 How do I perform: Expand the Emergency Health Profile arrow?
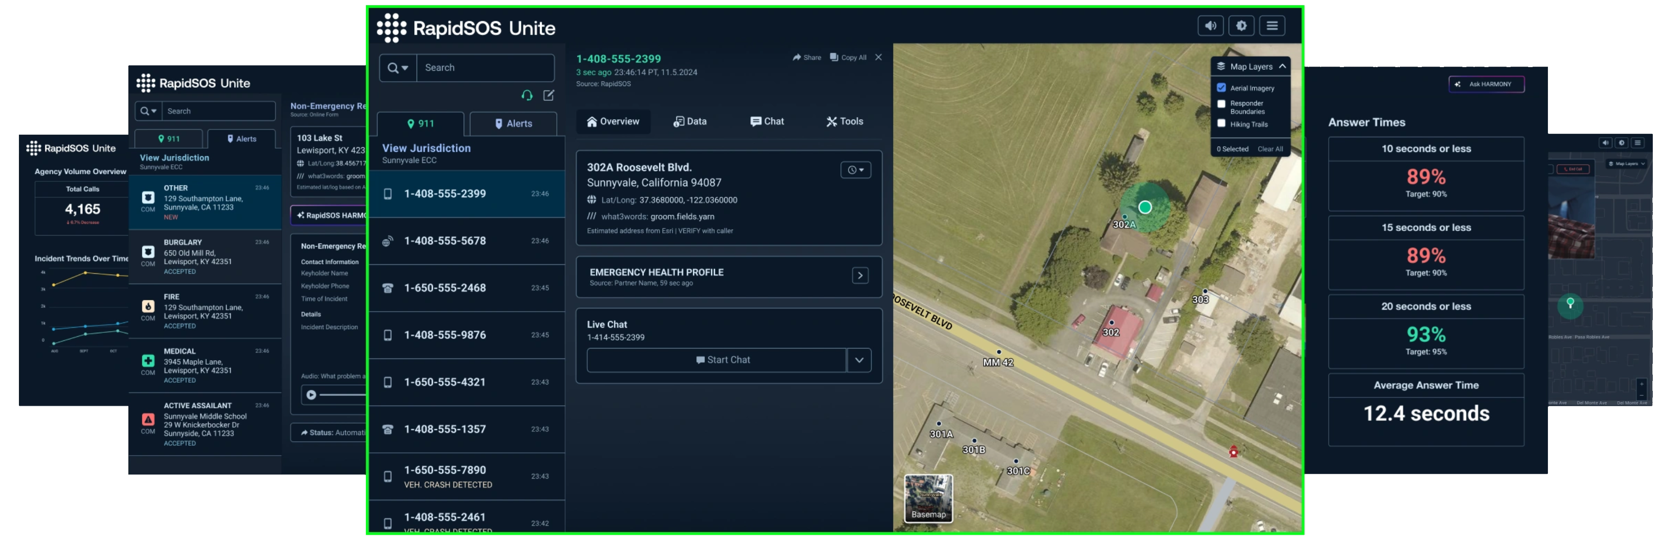pos(860,276)
